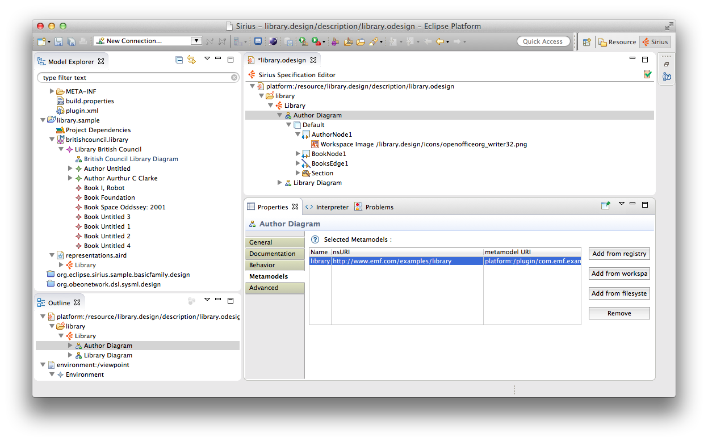This screenshot has height=442, width=708.
Task: Open the Model Explorer view menu triangle
Action: [207, 58]
